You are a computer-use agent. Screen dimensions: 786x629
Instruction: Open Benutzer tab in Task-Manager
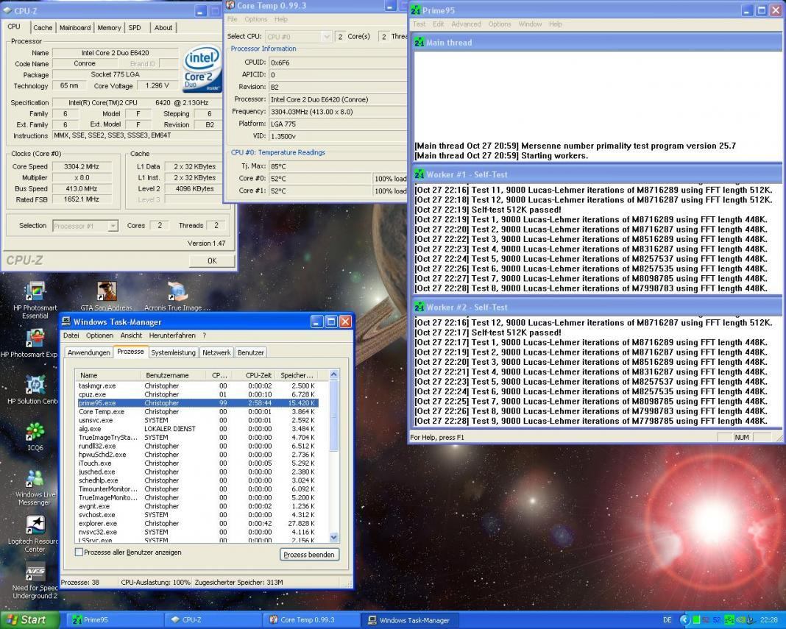coord(251,352)
